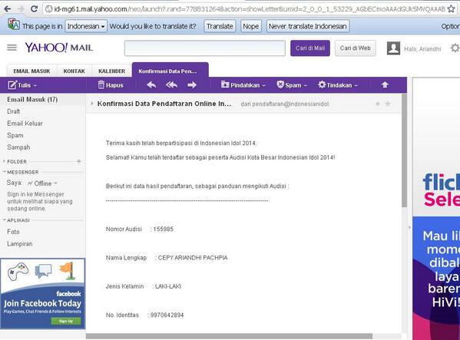This screenshot has width=460, height=340.
Task: Open Email Masuk (17) folder
Action: coord(32,99)
